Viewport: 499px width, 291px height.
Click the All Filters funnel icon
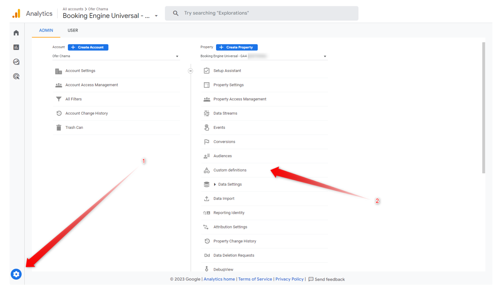pos(59,99)
